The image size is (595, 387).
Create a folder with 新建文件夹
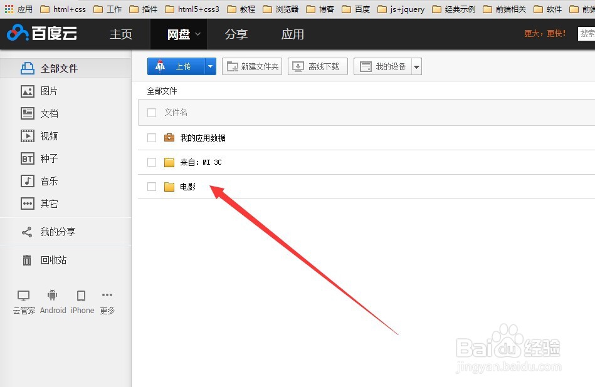(x=251, y=66)
